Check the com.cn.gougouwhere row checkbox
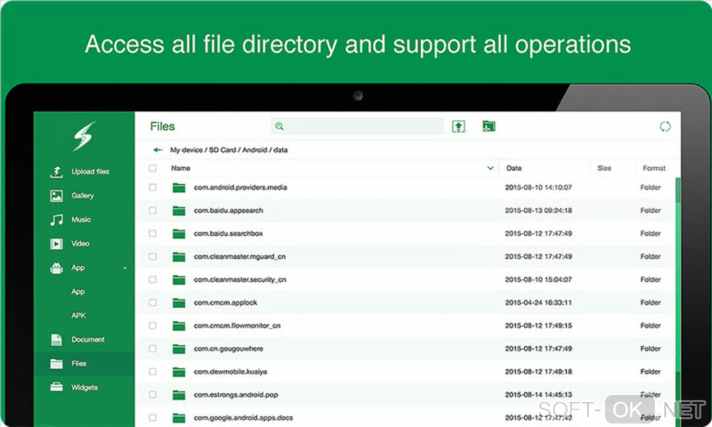712x427 pixels. tap(153, 348)
